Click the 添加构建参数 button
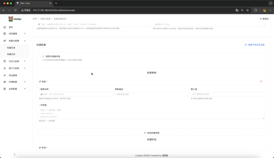Image resolution: width=274 pixels, height=158 pixels. 151,133
